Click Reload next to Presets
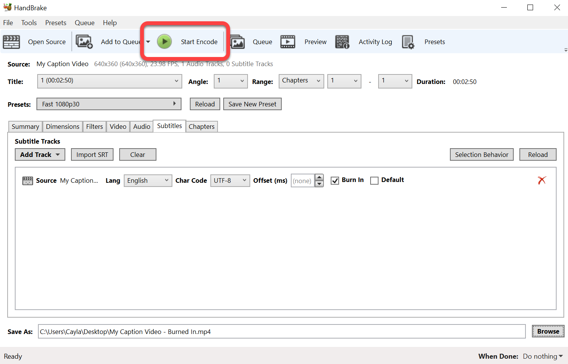Screen dimensions: 568x364 coord(205,104)
